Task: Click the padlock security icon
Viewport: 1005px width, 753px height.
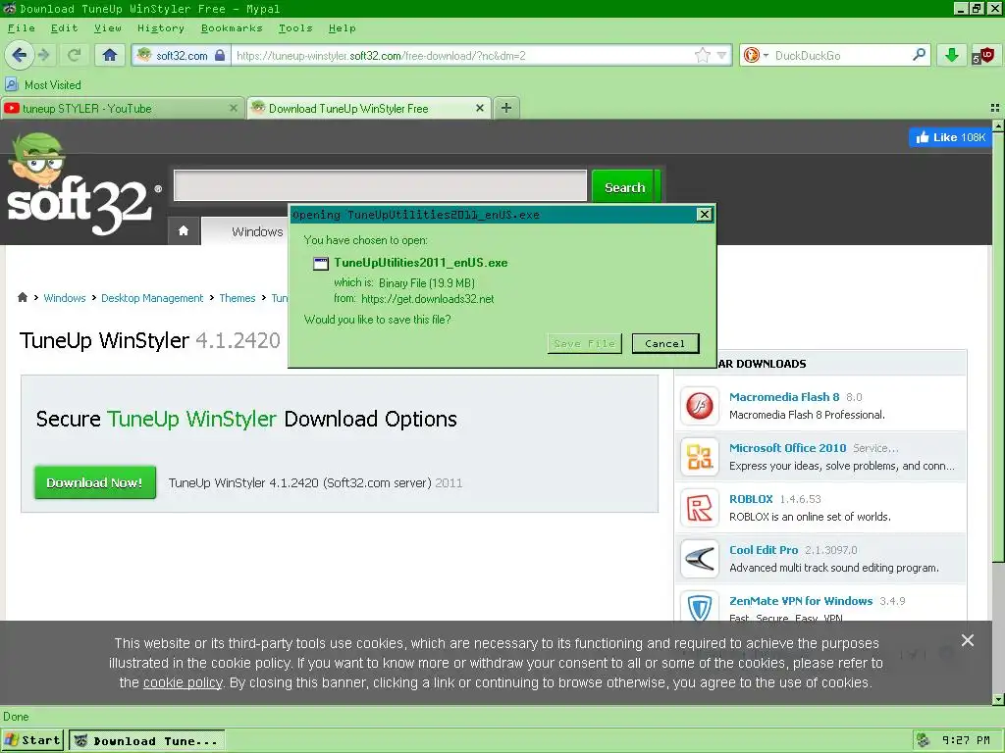Action: pyautogui.click(x=220, y=55)
